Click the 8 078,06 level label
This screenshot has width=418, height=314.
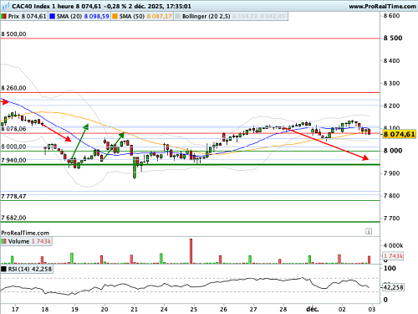(x=13, y=129)
